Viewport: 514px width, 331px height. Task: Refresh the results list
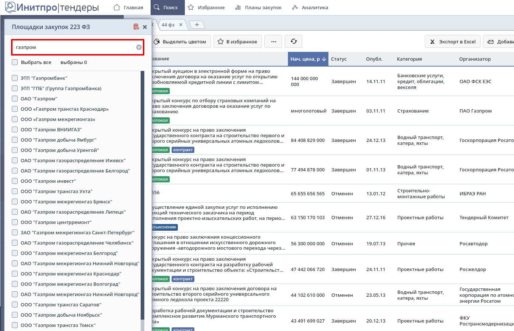click(293, 42)
